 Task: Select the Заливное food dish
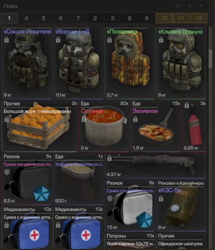tap(156, 126)
